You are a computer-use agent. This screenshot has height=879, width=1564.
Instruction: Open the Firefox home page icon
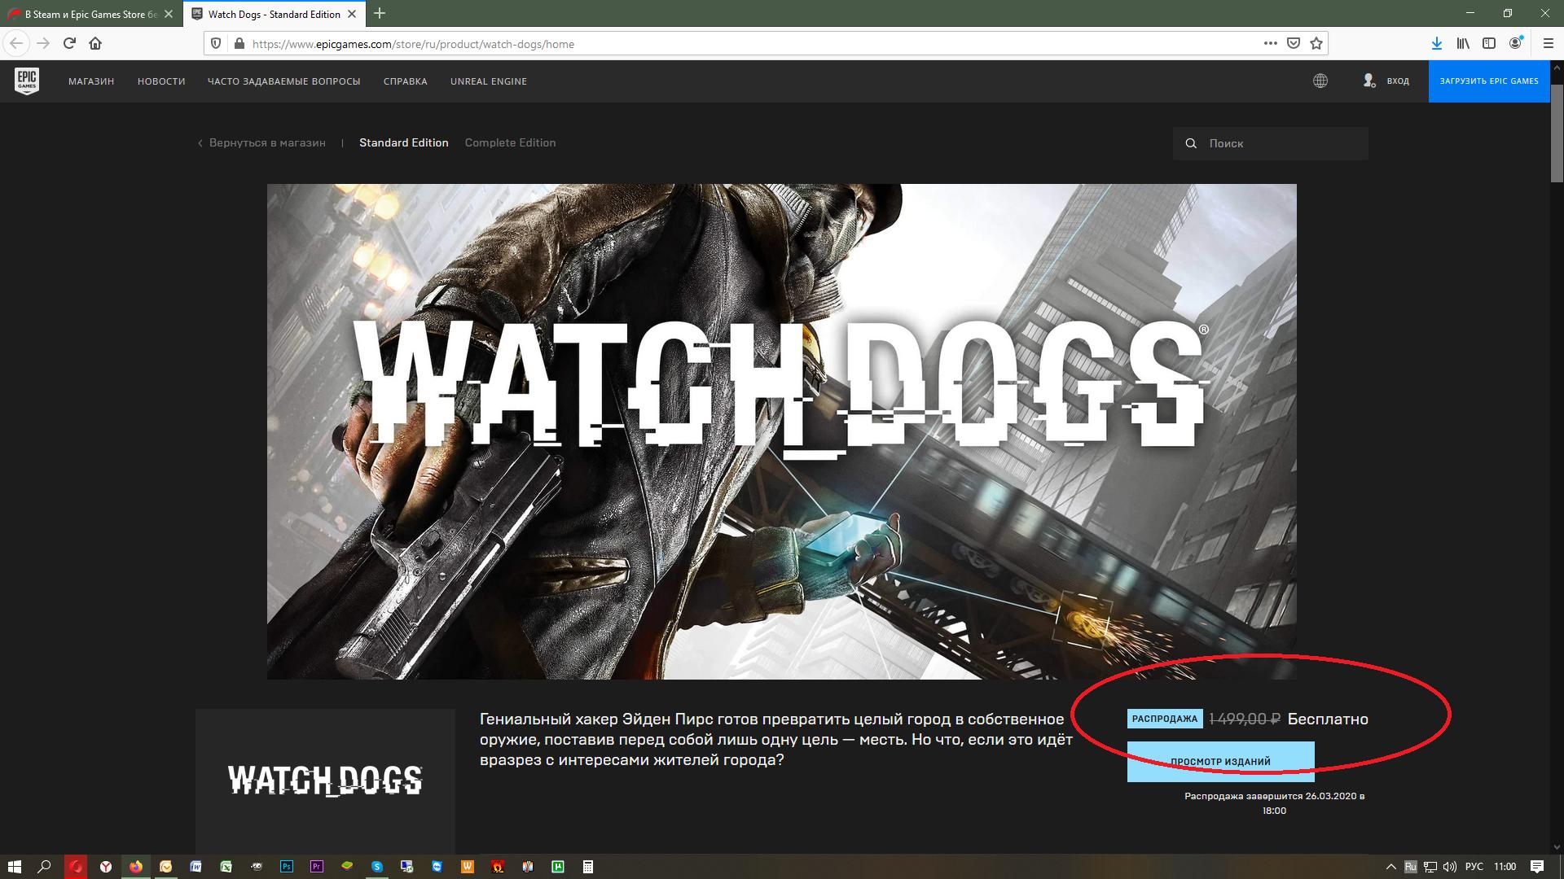95,43
